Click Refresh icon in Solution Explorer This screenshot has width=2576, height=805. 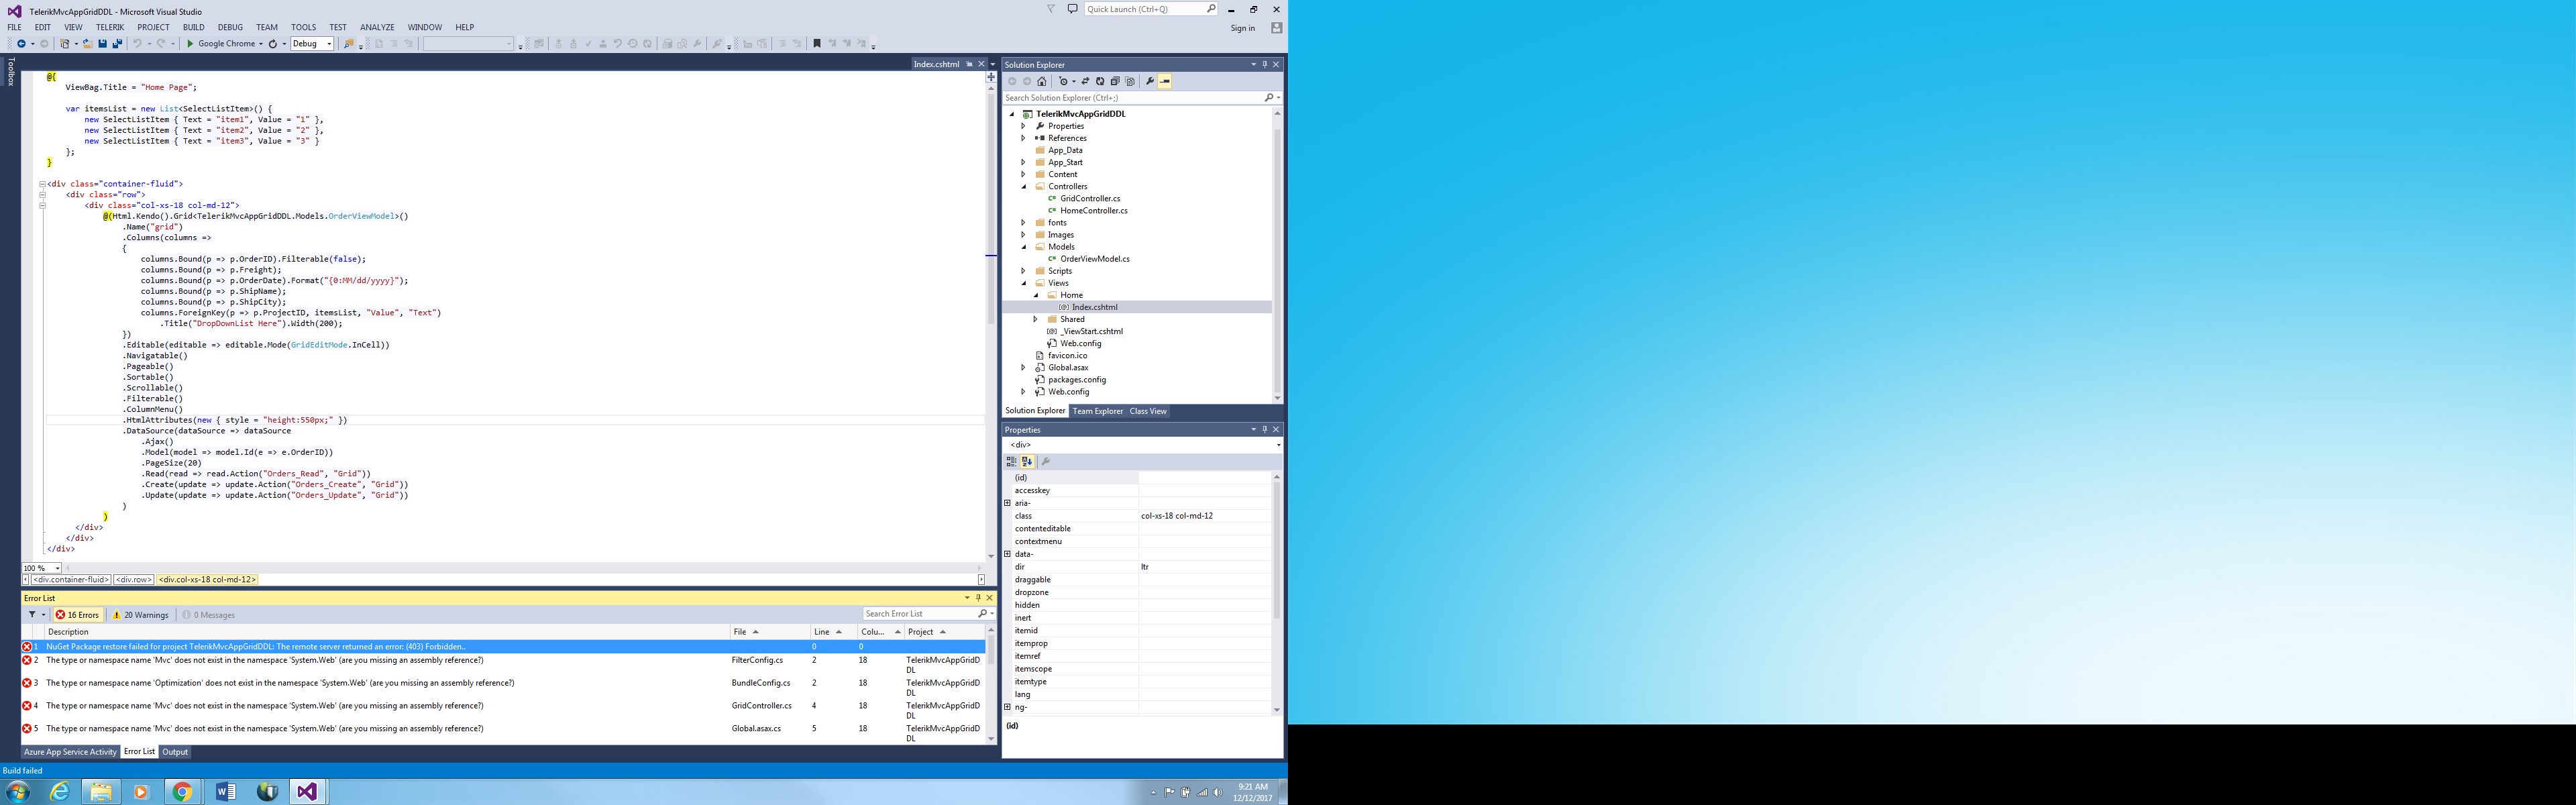click(x=1100, y=82)
